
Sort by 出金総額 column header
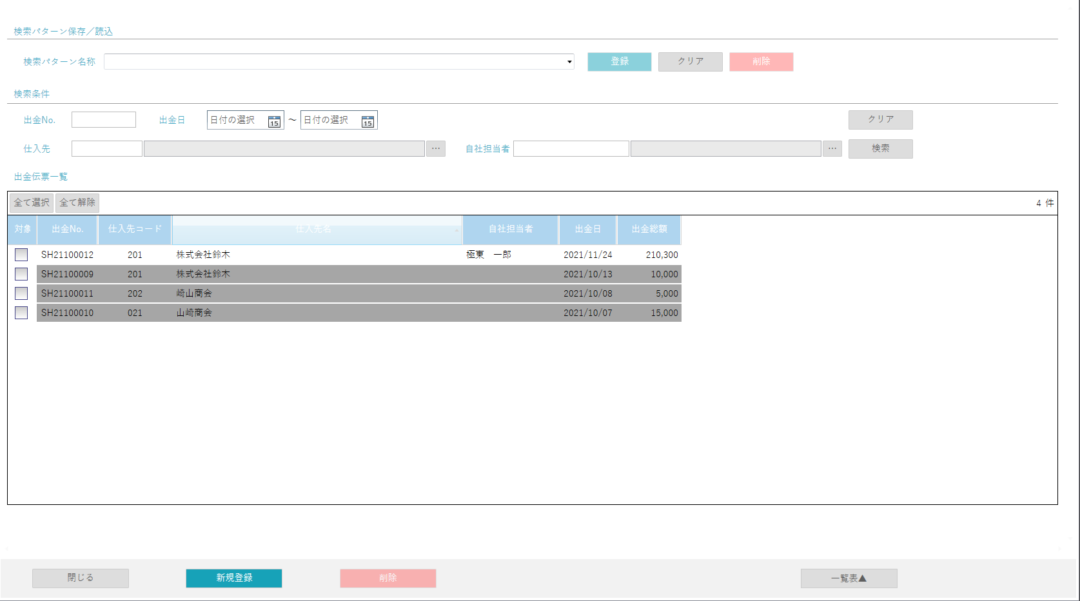click(649, 230)
